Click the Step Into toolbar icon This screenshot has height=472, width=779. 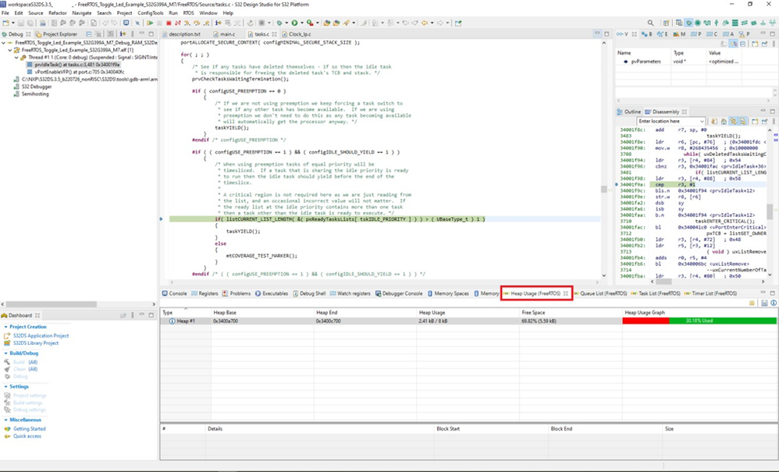point(187,23)
